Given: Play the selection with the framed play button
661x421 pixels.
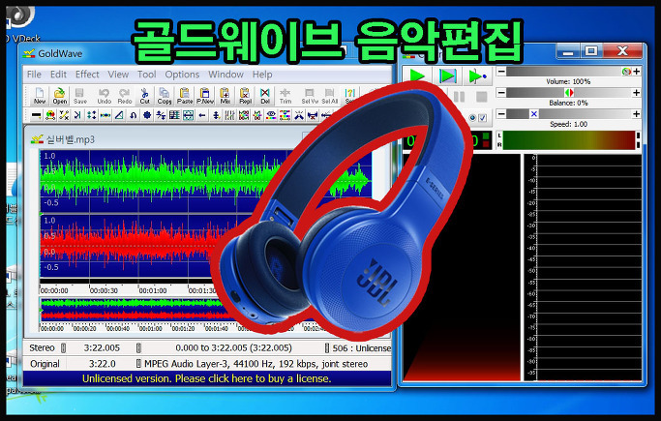Looking at the screenshot, I should point(447,75).
